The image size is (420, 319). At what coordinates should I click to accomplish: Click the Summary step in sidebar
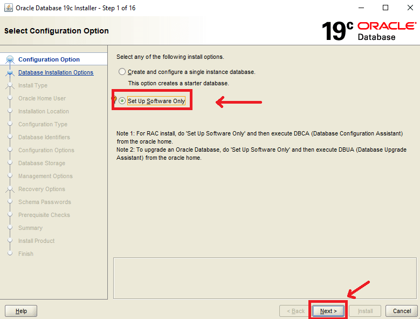click(x=30, y=228)
